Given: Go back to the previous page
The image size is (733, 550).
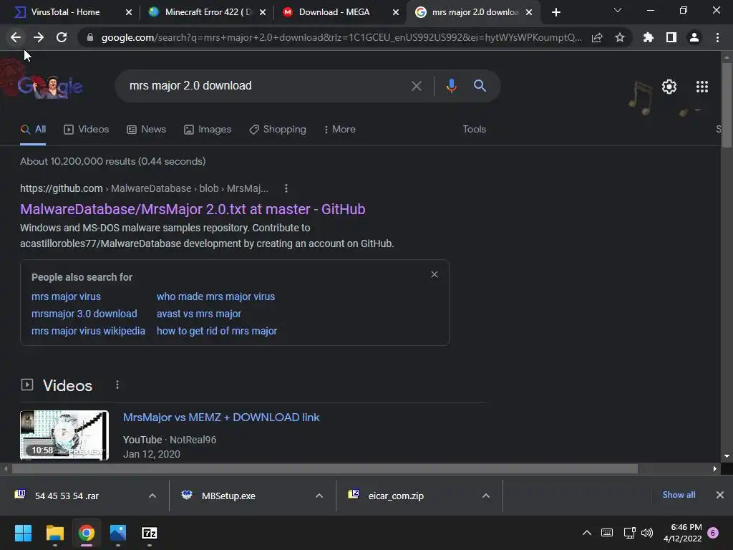Looking at the screenshot, I should pos(16,37).
